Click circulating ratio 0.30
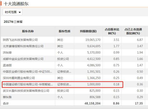The width and height of the screenshot is (148, 109). (x=140, y=91)
